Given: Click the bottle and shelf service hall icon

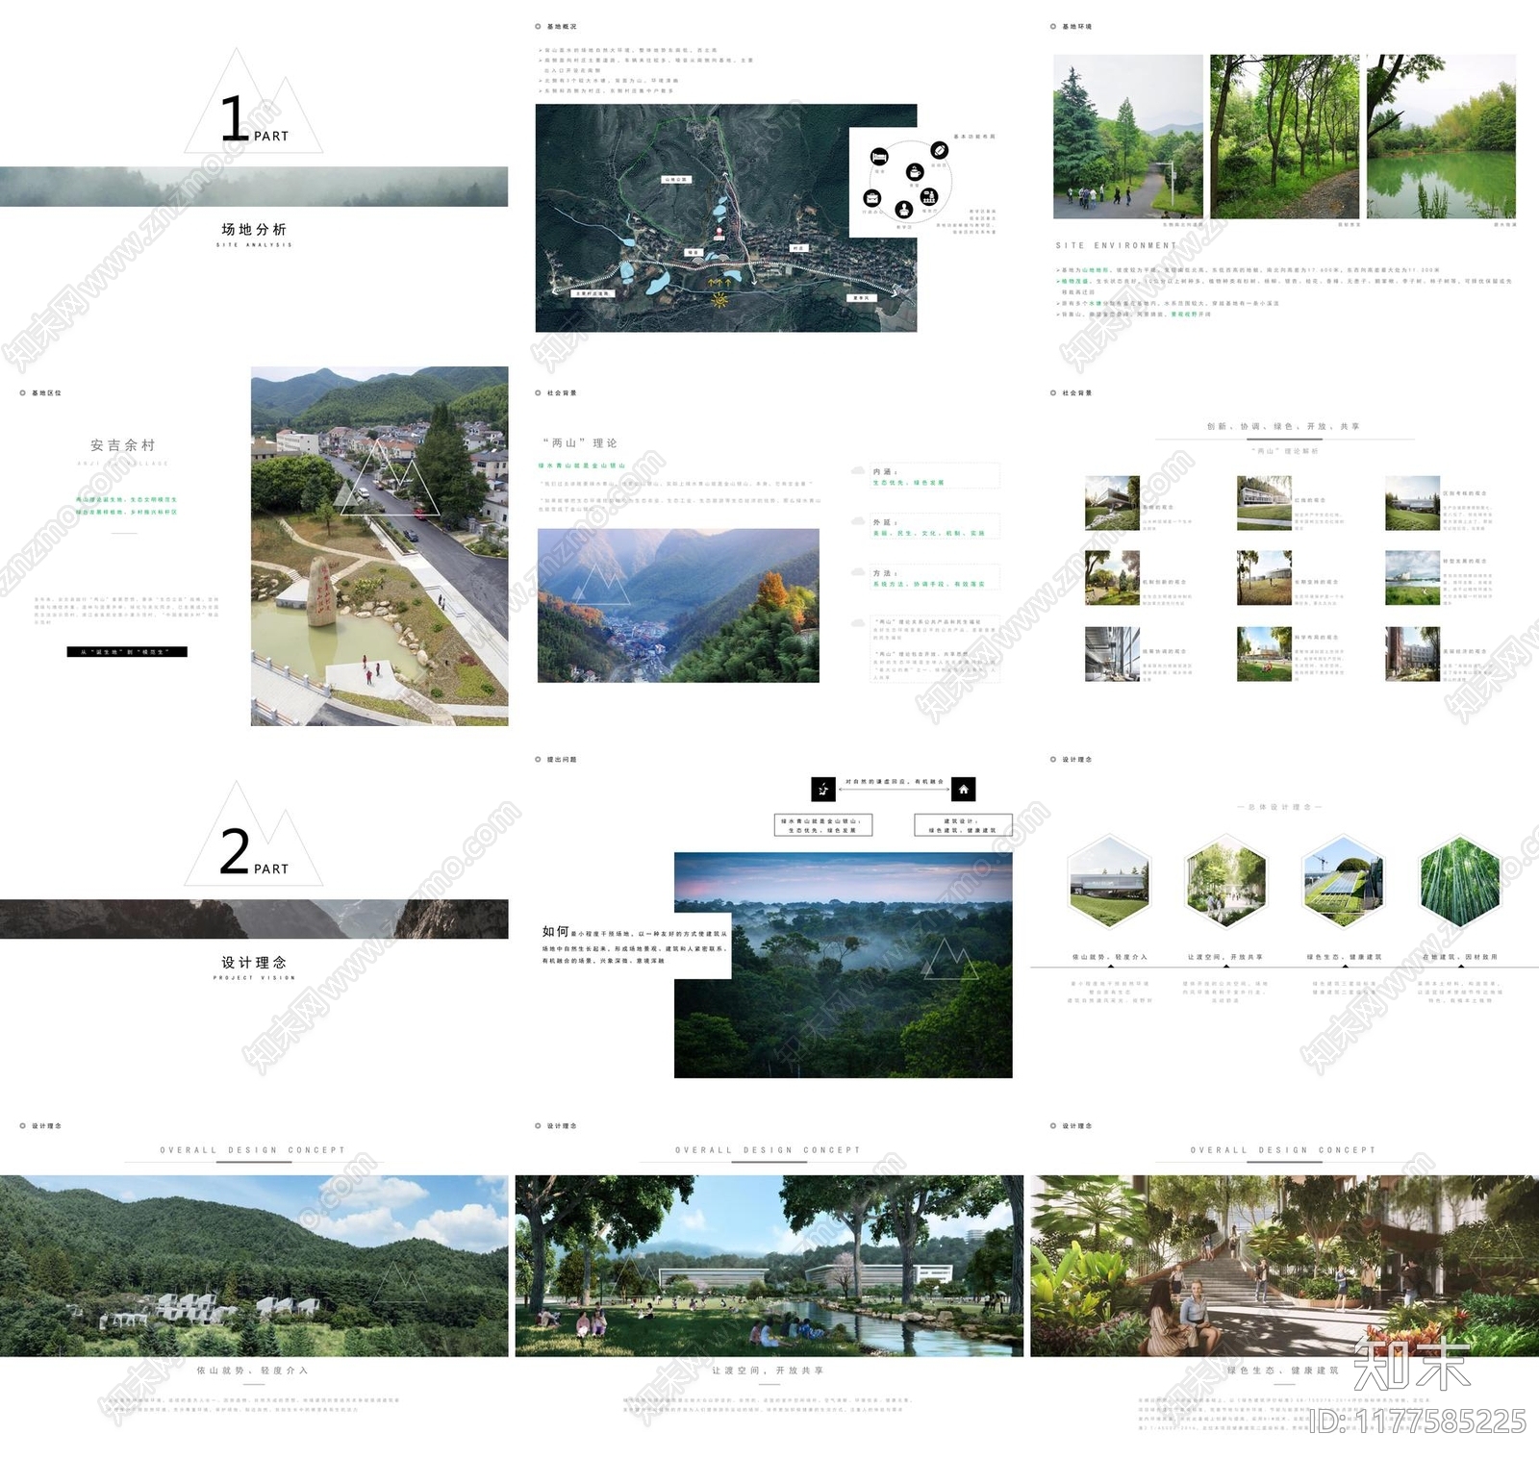Looking at the screenshot, I should coord(929,197).
